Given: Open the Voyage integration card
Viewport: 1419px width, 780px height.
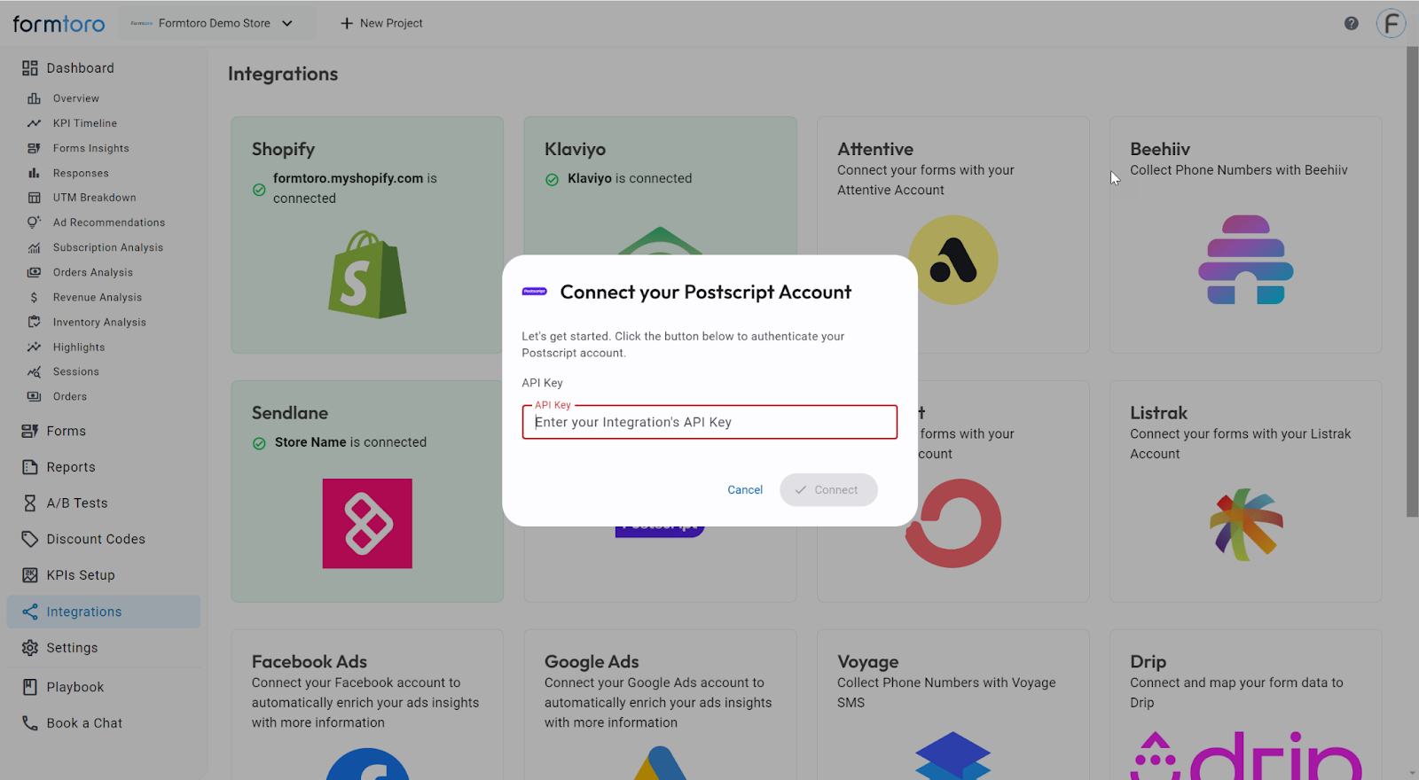Looking at the screenshot, I should (x=953, y=705).
